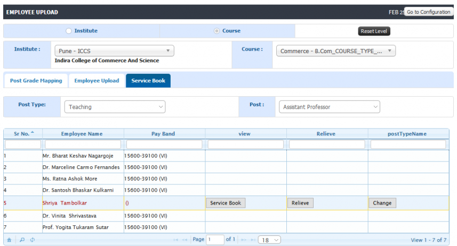Select row Dr. Marceline Carmo Fernandes

(x=226, y=167)
